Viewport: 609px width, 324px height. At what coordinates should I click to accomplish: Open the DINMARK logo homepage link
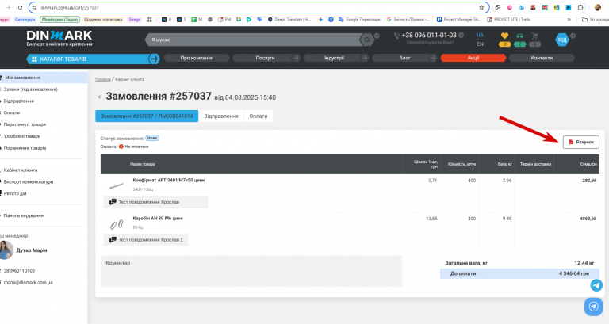pos(59,38)
